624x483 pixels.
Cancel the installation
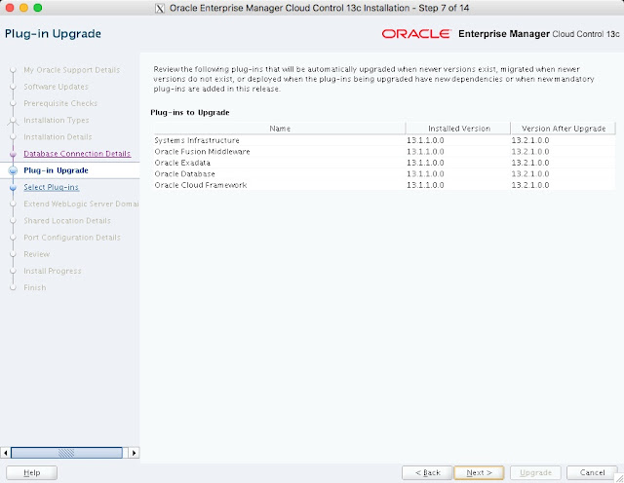(592, 472)
